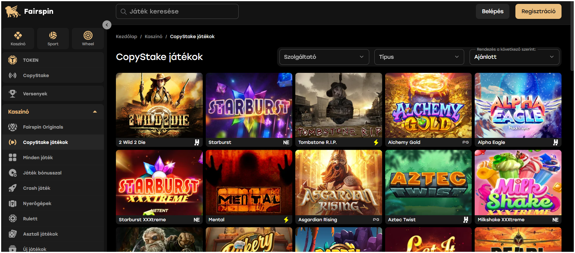Viewport: 575px width, 253px height.
Task: Select Asztali játékok menu item
Action: click(53, 234)
